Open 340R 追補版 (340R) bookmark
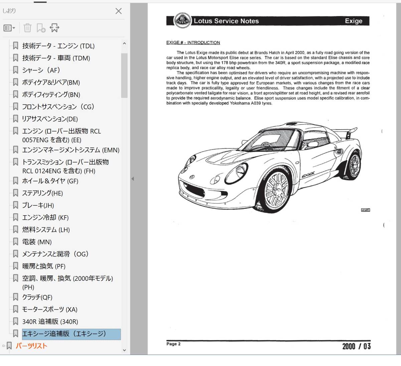 50,322
